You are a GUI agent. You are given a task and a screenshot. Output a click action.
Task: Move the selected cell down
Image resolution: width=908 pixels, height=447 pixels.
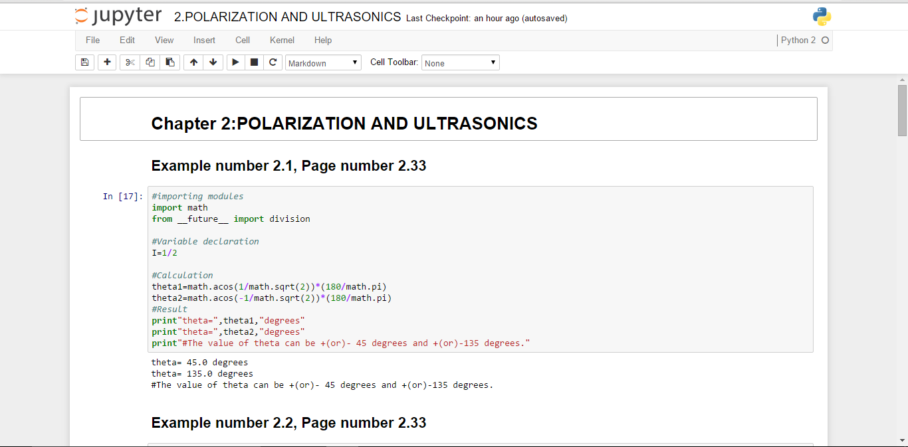pyautogui.click(x=213, y=62)
